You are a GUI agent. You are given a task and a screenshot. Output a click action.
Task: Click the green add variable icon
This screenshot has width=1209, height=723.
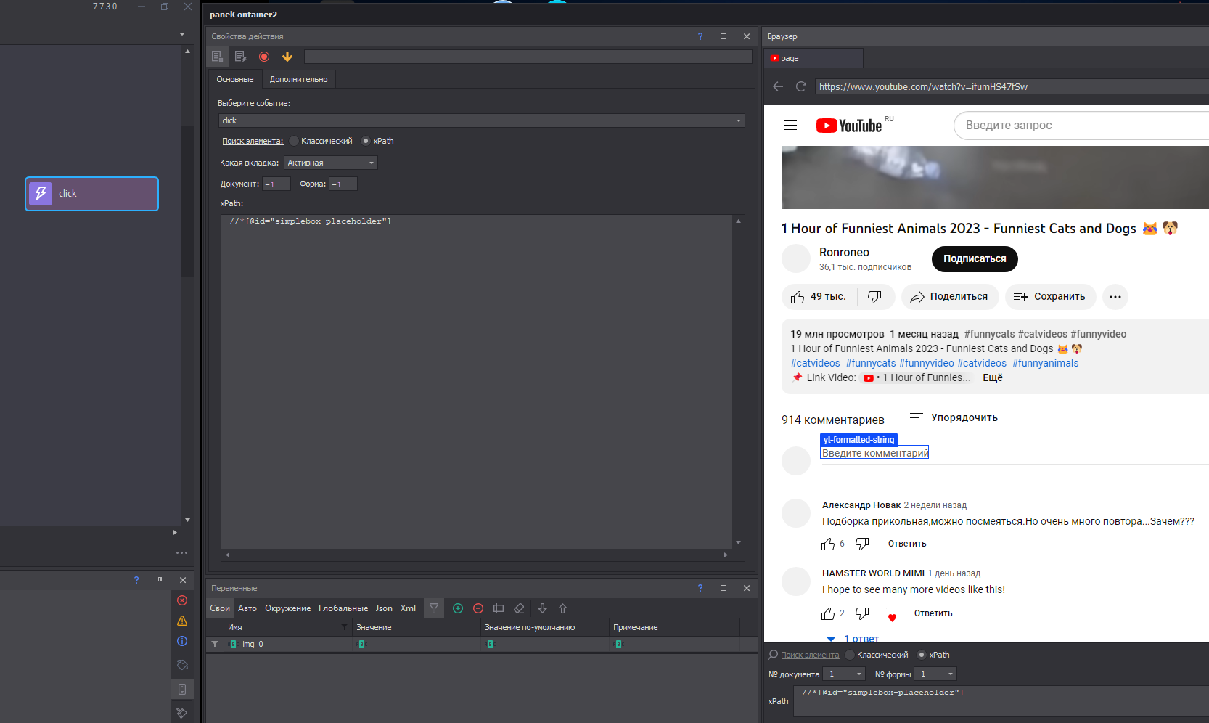click(458, 608)
